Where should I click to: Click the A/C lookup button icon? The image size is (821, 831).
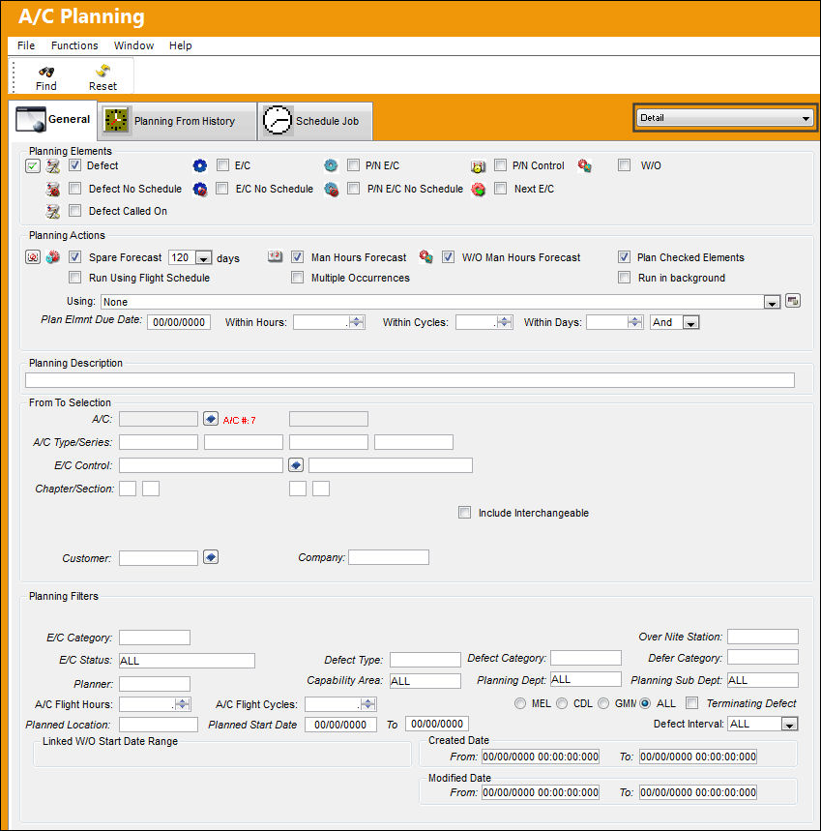click(x=211, y=419)
